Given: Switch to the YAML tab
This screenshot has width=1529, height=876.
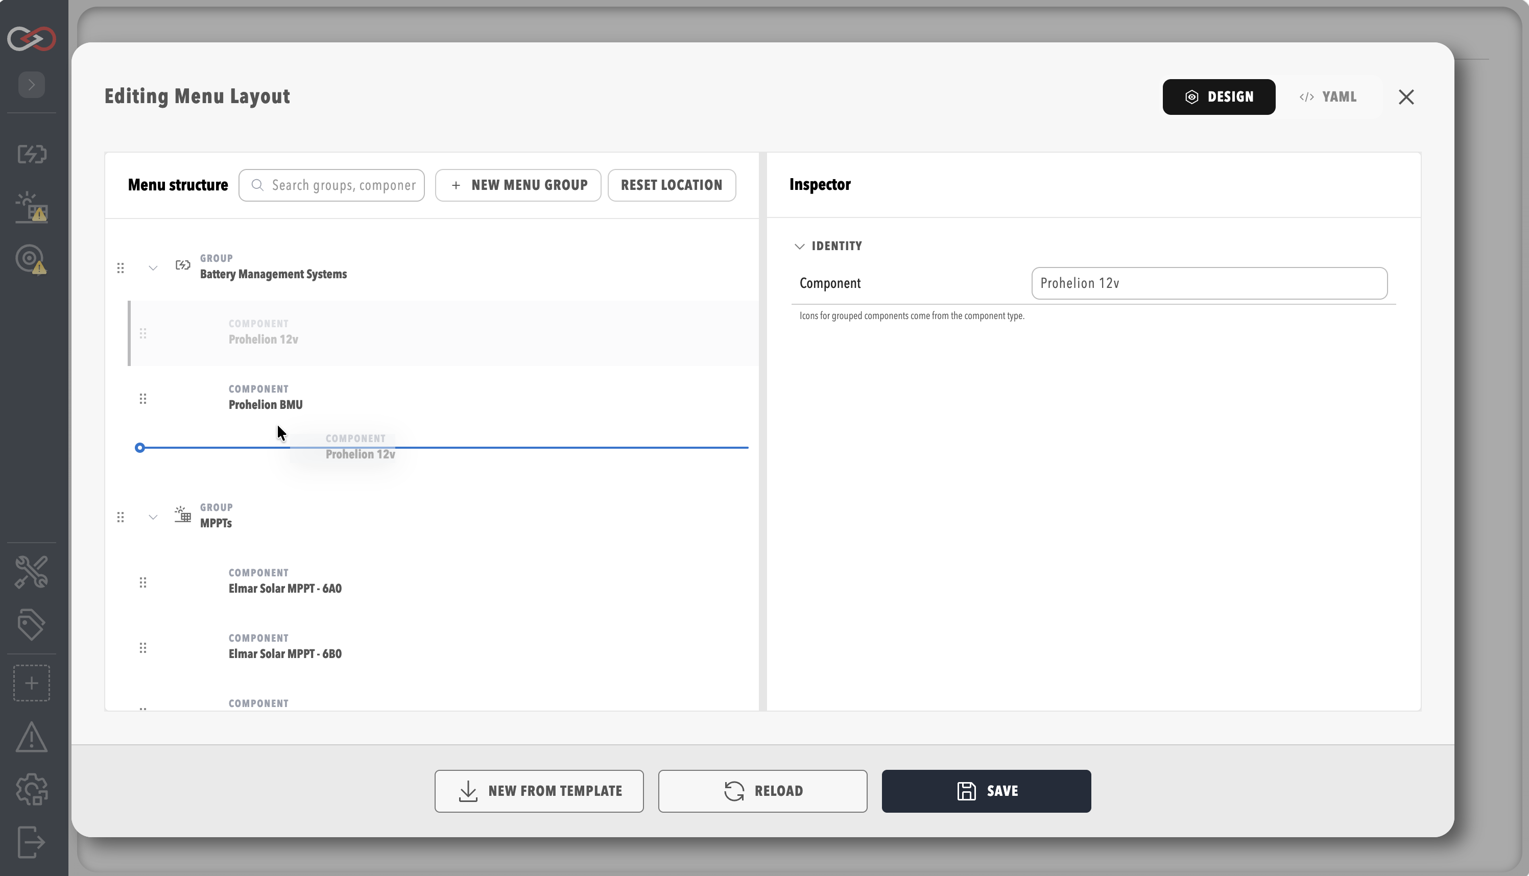Looking at the screenshot, I should [1328, 97].
